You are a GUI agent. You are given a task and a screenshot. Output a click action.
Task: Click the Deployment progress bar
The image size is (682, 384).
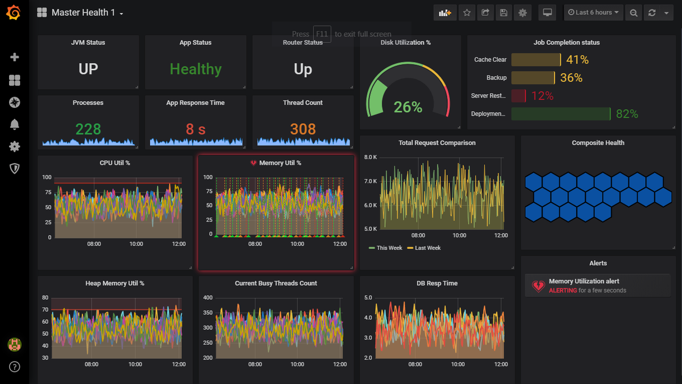click(x=560, y=114)
